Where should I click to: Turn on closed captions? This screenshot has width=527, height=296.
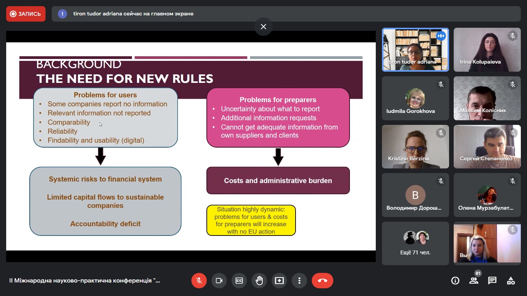click(x=239, y=281)
